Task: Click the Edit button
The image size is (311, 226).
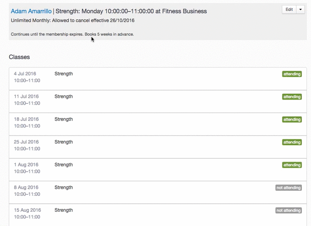Action: point(289,10)
